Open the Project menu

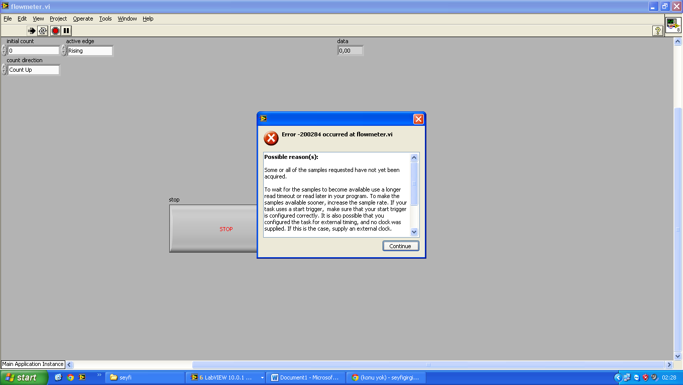point(58,19)
